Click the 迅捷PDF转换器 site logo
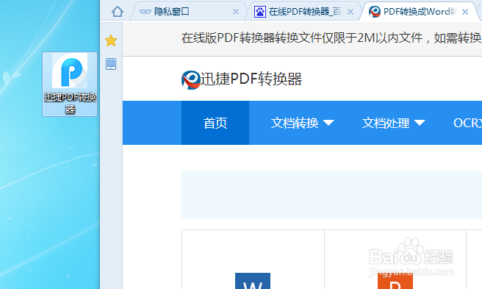The image size is (482, 289). coord(190,79)
